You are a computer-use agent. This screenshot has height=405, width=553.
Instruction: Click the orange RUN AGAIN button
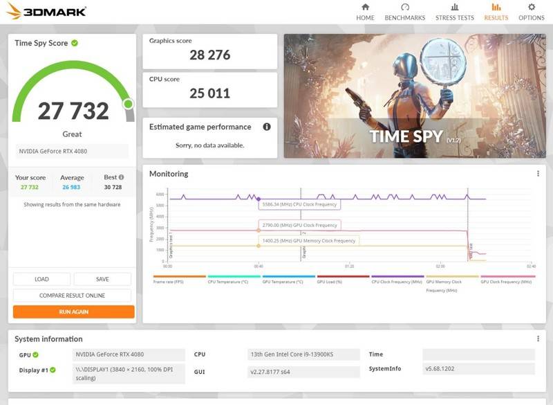click(74, 312)
